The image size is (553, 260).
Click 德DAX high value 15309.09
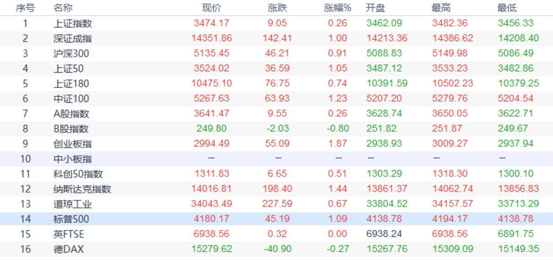point(453,249)
